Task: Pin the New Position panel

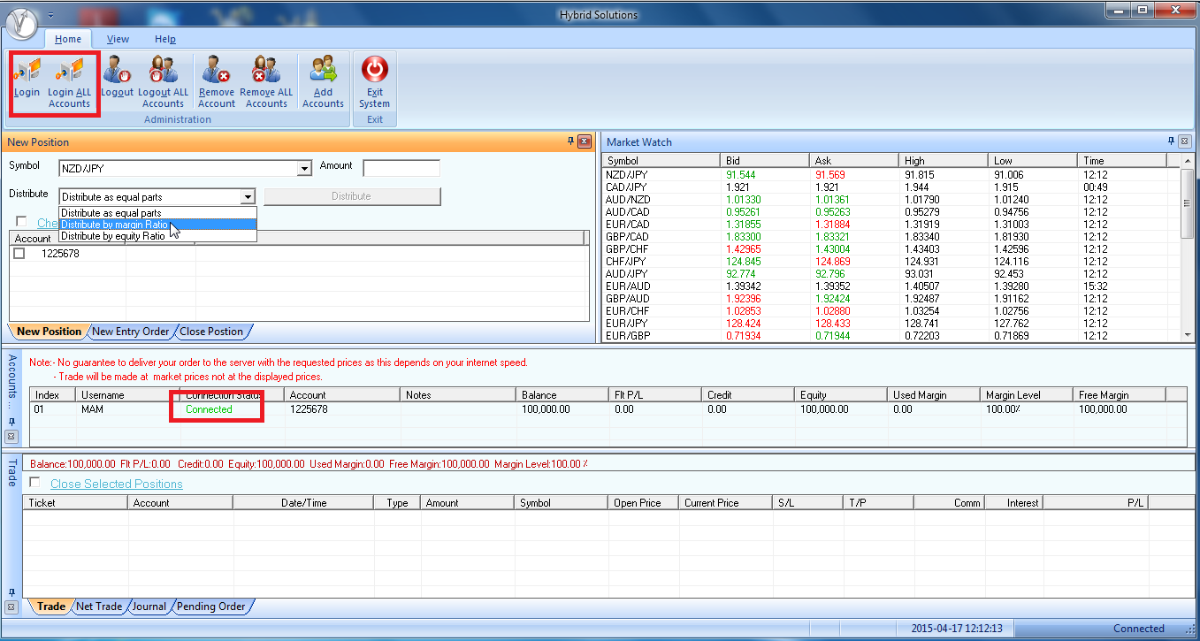Action: coord(570,141)
